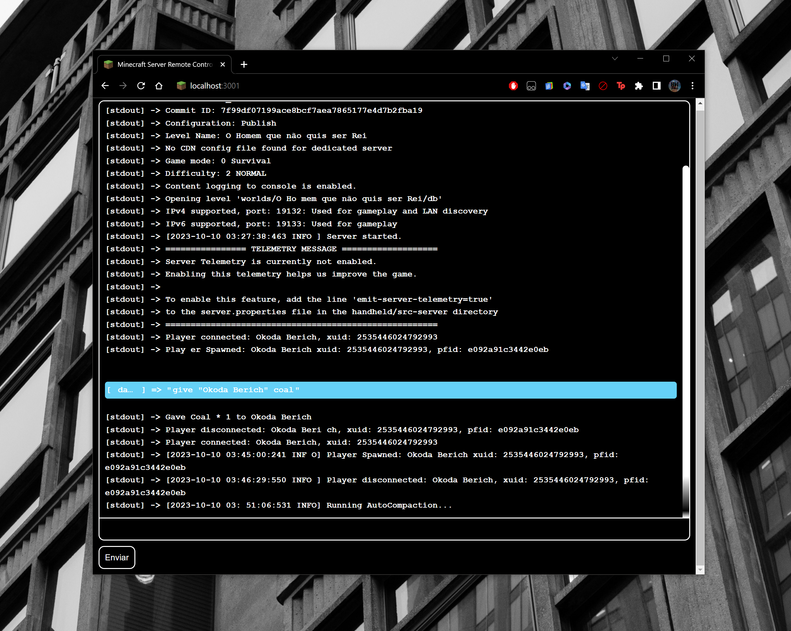The width and height of the screenshot is (791, 631).
Task: Open the Microsoft 365 extension icon
Action: tap(567, 86)
